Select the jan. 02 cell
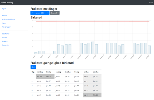This screenshot has width=154, height=100. (x=69, y=77)
